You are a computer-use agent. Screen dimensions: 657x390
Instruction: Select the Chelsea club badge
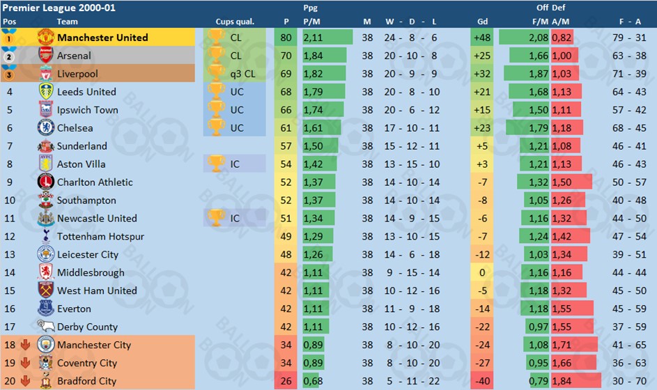tap(46, 127)
